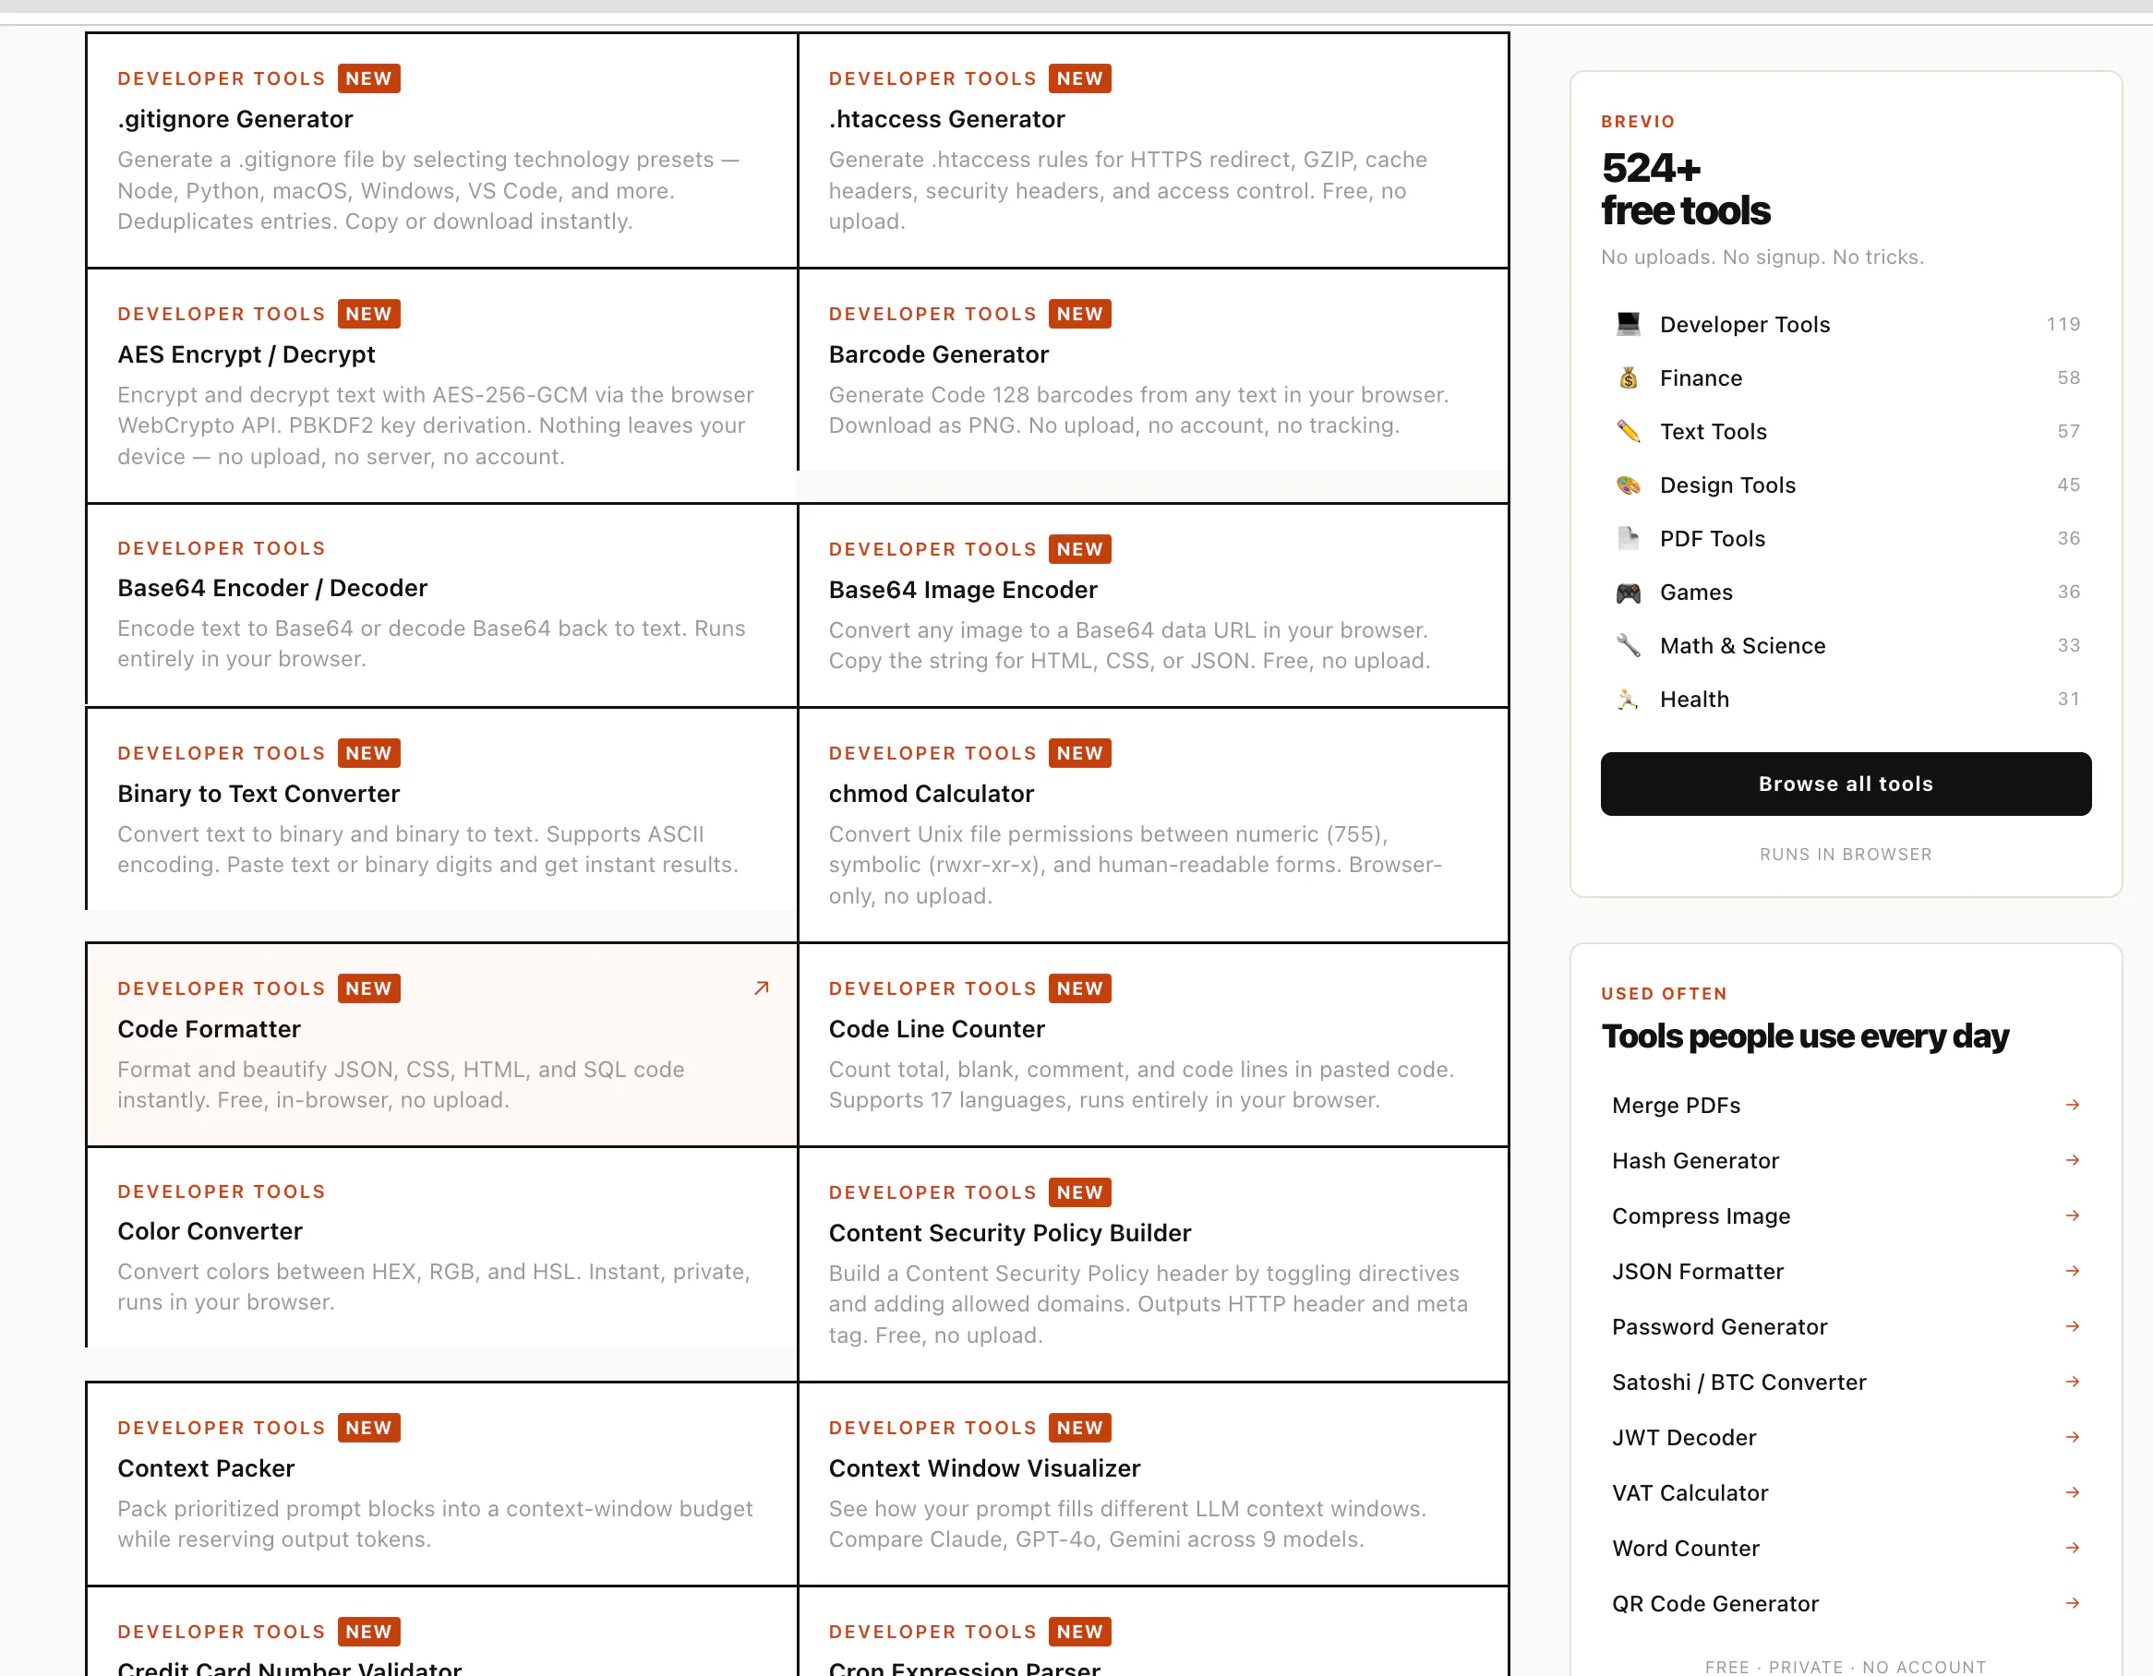
Task: Select the Math & Science category
Action: coord(1846,645)
